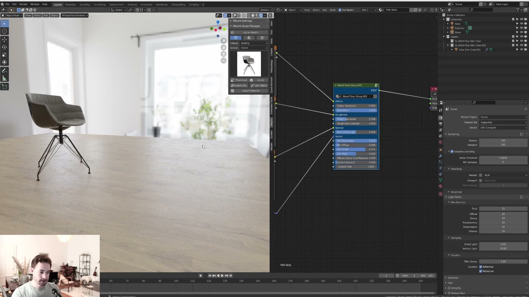This screenshot has width=529, height=297.
Task: Select the Add Cube tool
Action: pos(4,87)
